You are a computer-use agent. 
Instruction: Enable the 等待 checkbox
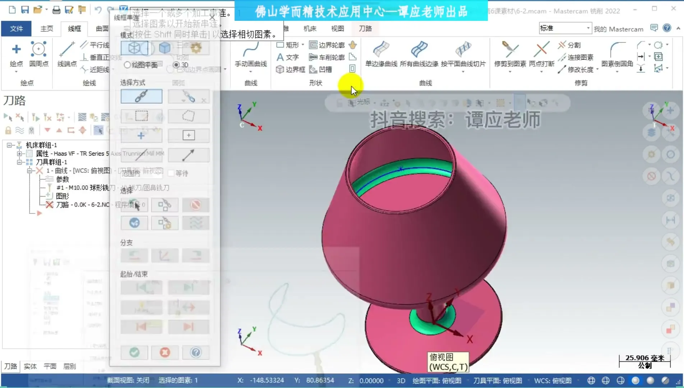click(171, 173)
